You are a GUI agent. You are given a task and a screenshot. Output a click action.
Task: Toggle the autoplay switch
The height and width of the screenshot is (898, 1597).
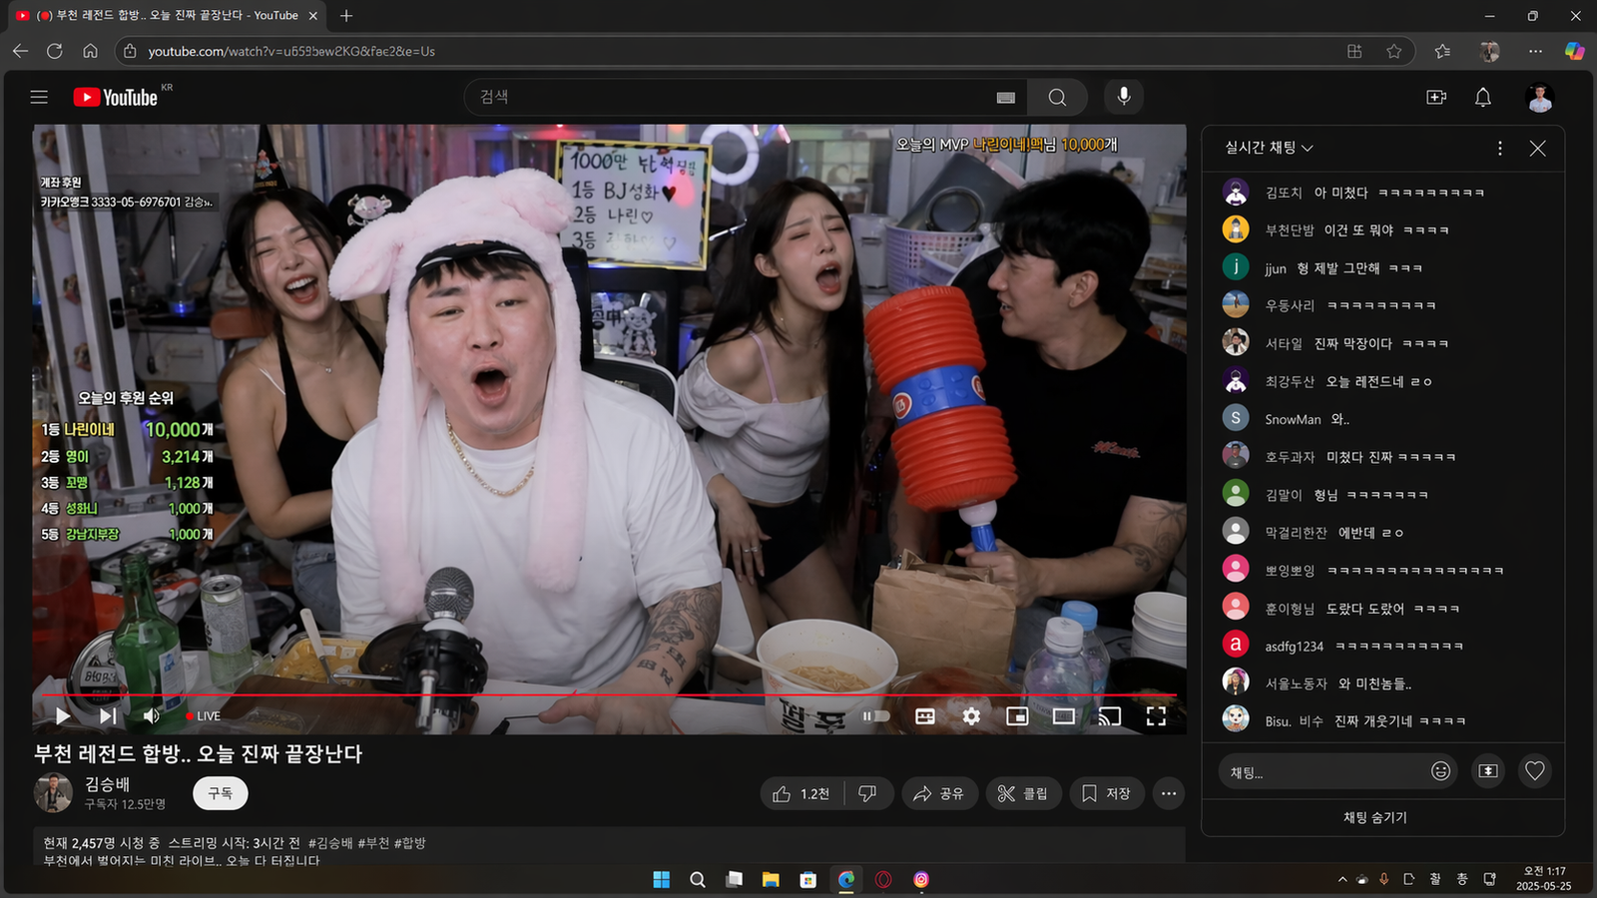pos(876,716)
